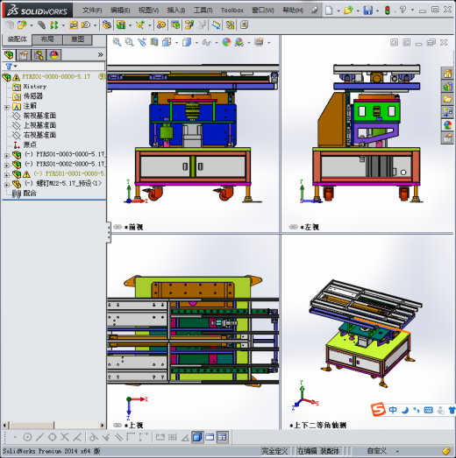Open View Palette icon in task pane
Image resolution: width=456 pixels, height=458 pixels.
447,112
